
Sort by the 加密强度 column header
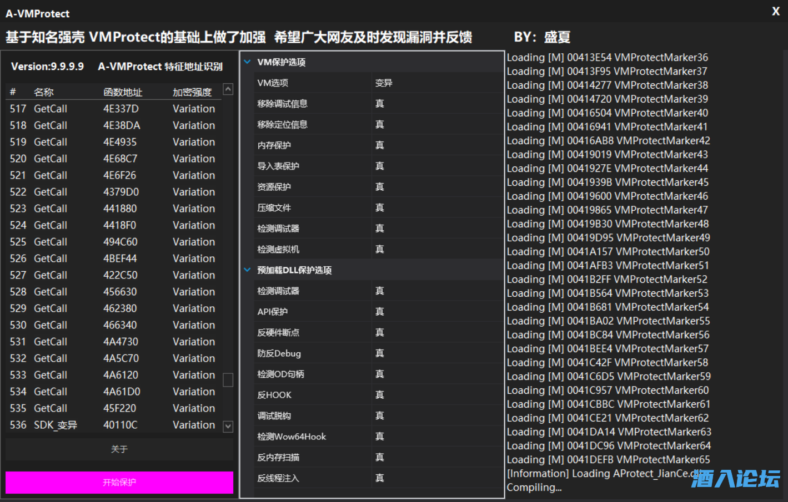point(192,92)
